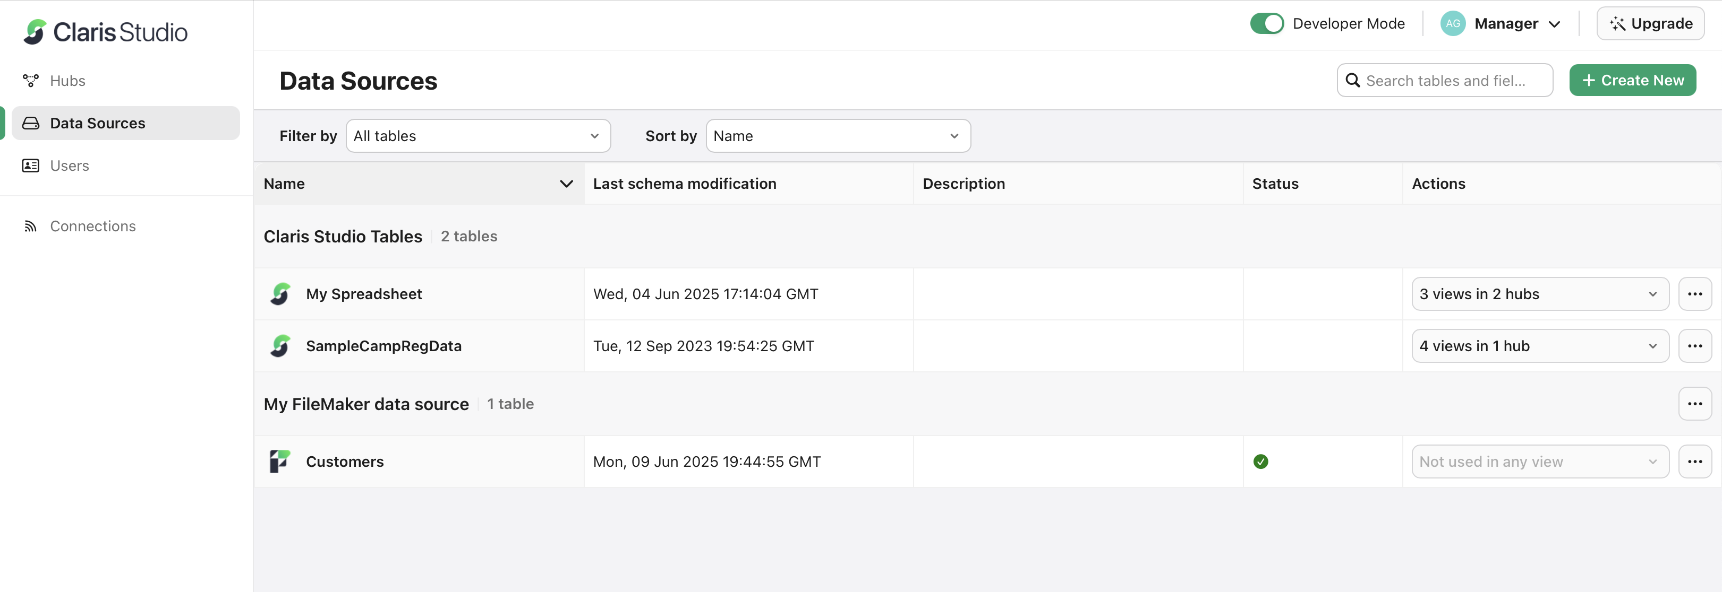Click the search magnifier in the search field
1722x592 pixels.
pyautogui.click(x=1354, y=80)
